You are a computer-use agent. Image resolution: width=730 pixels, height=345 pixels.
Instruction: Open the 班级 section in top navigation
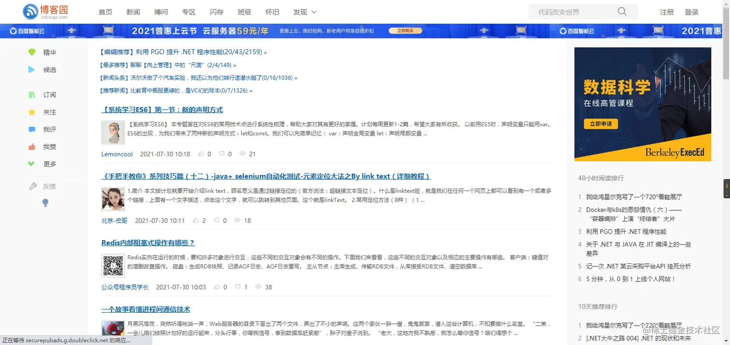[245, 12]
